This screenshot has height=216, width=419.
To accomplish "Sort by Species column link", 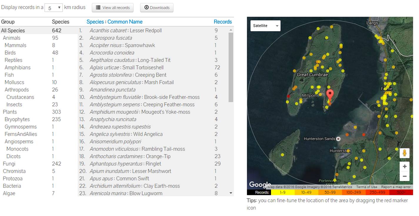I will click(95, 22).
